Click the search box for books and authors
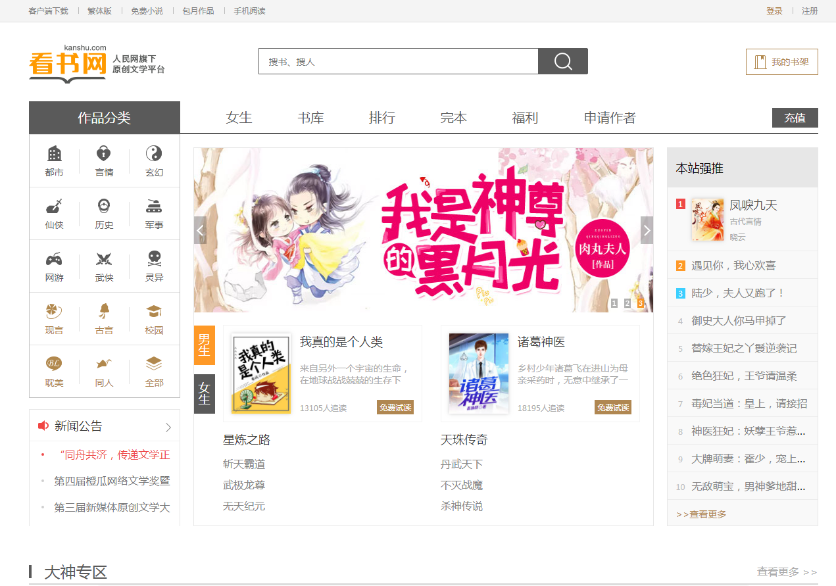 pyautogui.click(x=398, y=61)
